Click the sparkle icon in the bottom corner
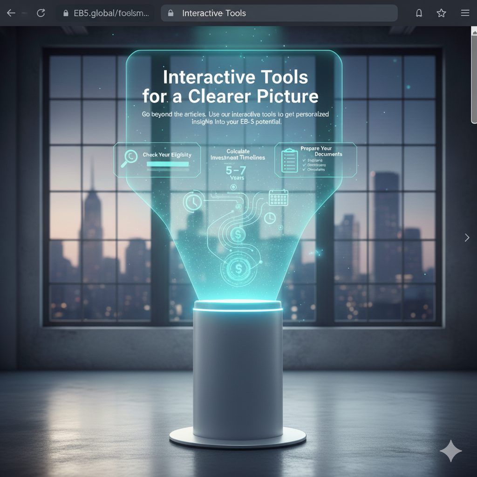Screen dimensions: 477x477 [x=451, y=450]
